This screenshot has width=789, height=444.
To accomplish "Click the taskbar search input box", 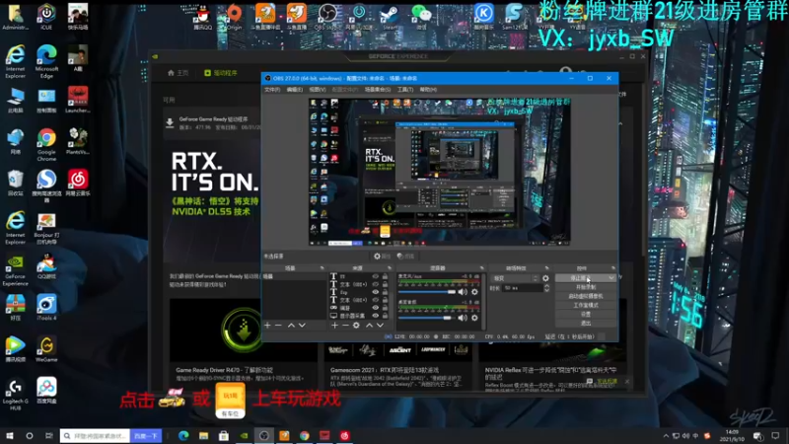I will click(x=95, y=436).
